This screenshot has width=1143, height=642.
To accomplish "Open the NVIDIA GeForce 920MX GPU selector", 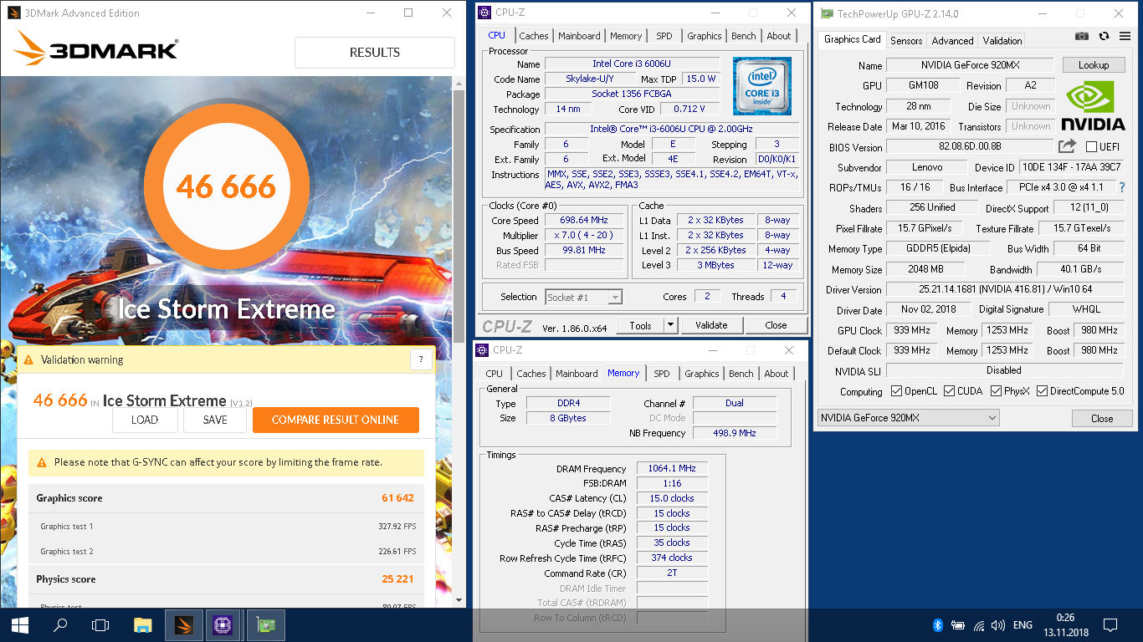I will coord(908,417).
